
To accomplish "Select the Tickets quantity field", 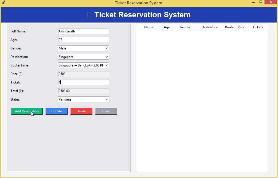I will point(83,82).
